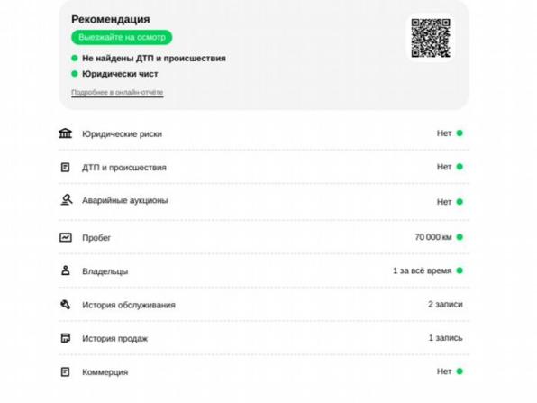This screenshot has width=537, height=403.
Task: Open the История продаж row label
Action: pyautogui.click(x=114, y=339)
